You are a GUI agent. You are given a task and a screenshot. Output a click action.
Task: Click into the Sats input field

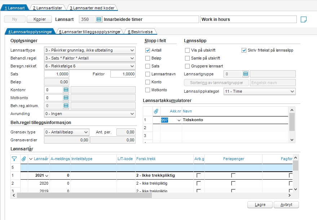[57, 74]
